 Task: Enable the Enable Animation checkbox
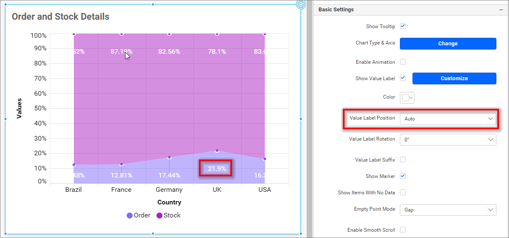[403, 62]
